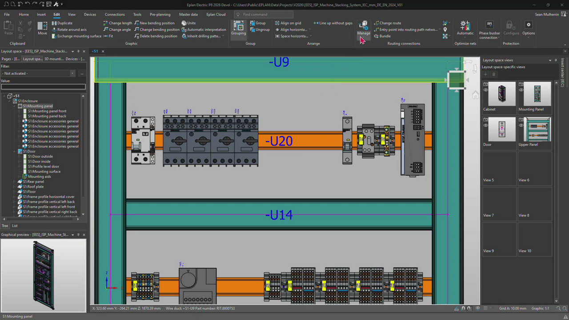Switch to the List tab below the tree
569x320 pixels.
pos(15,226)
